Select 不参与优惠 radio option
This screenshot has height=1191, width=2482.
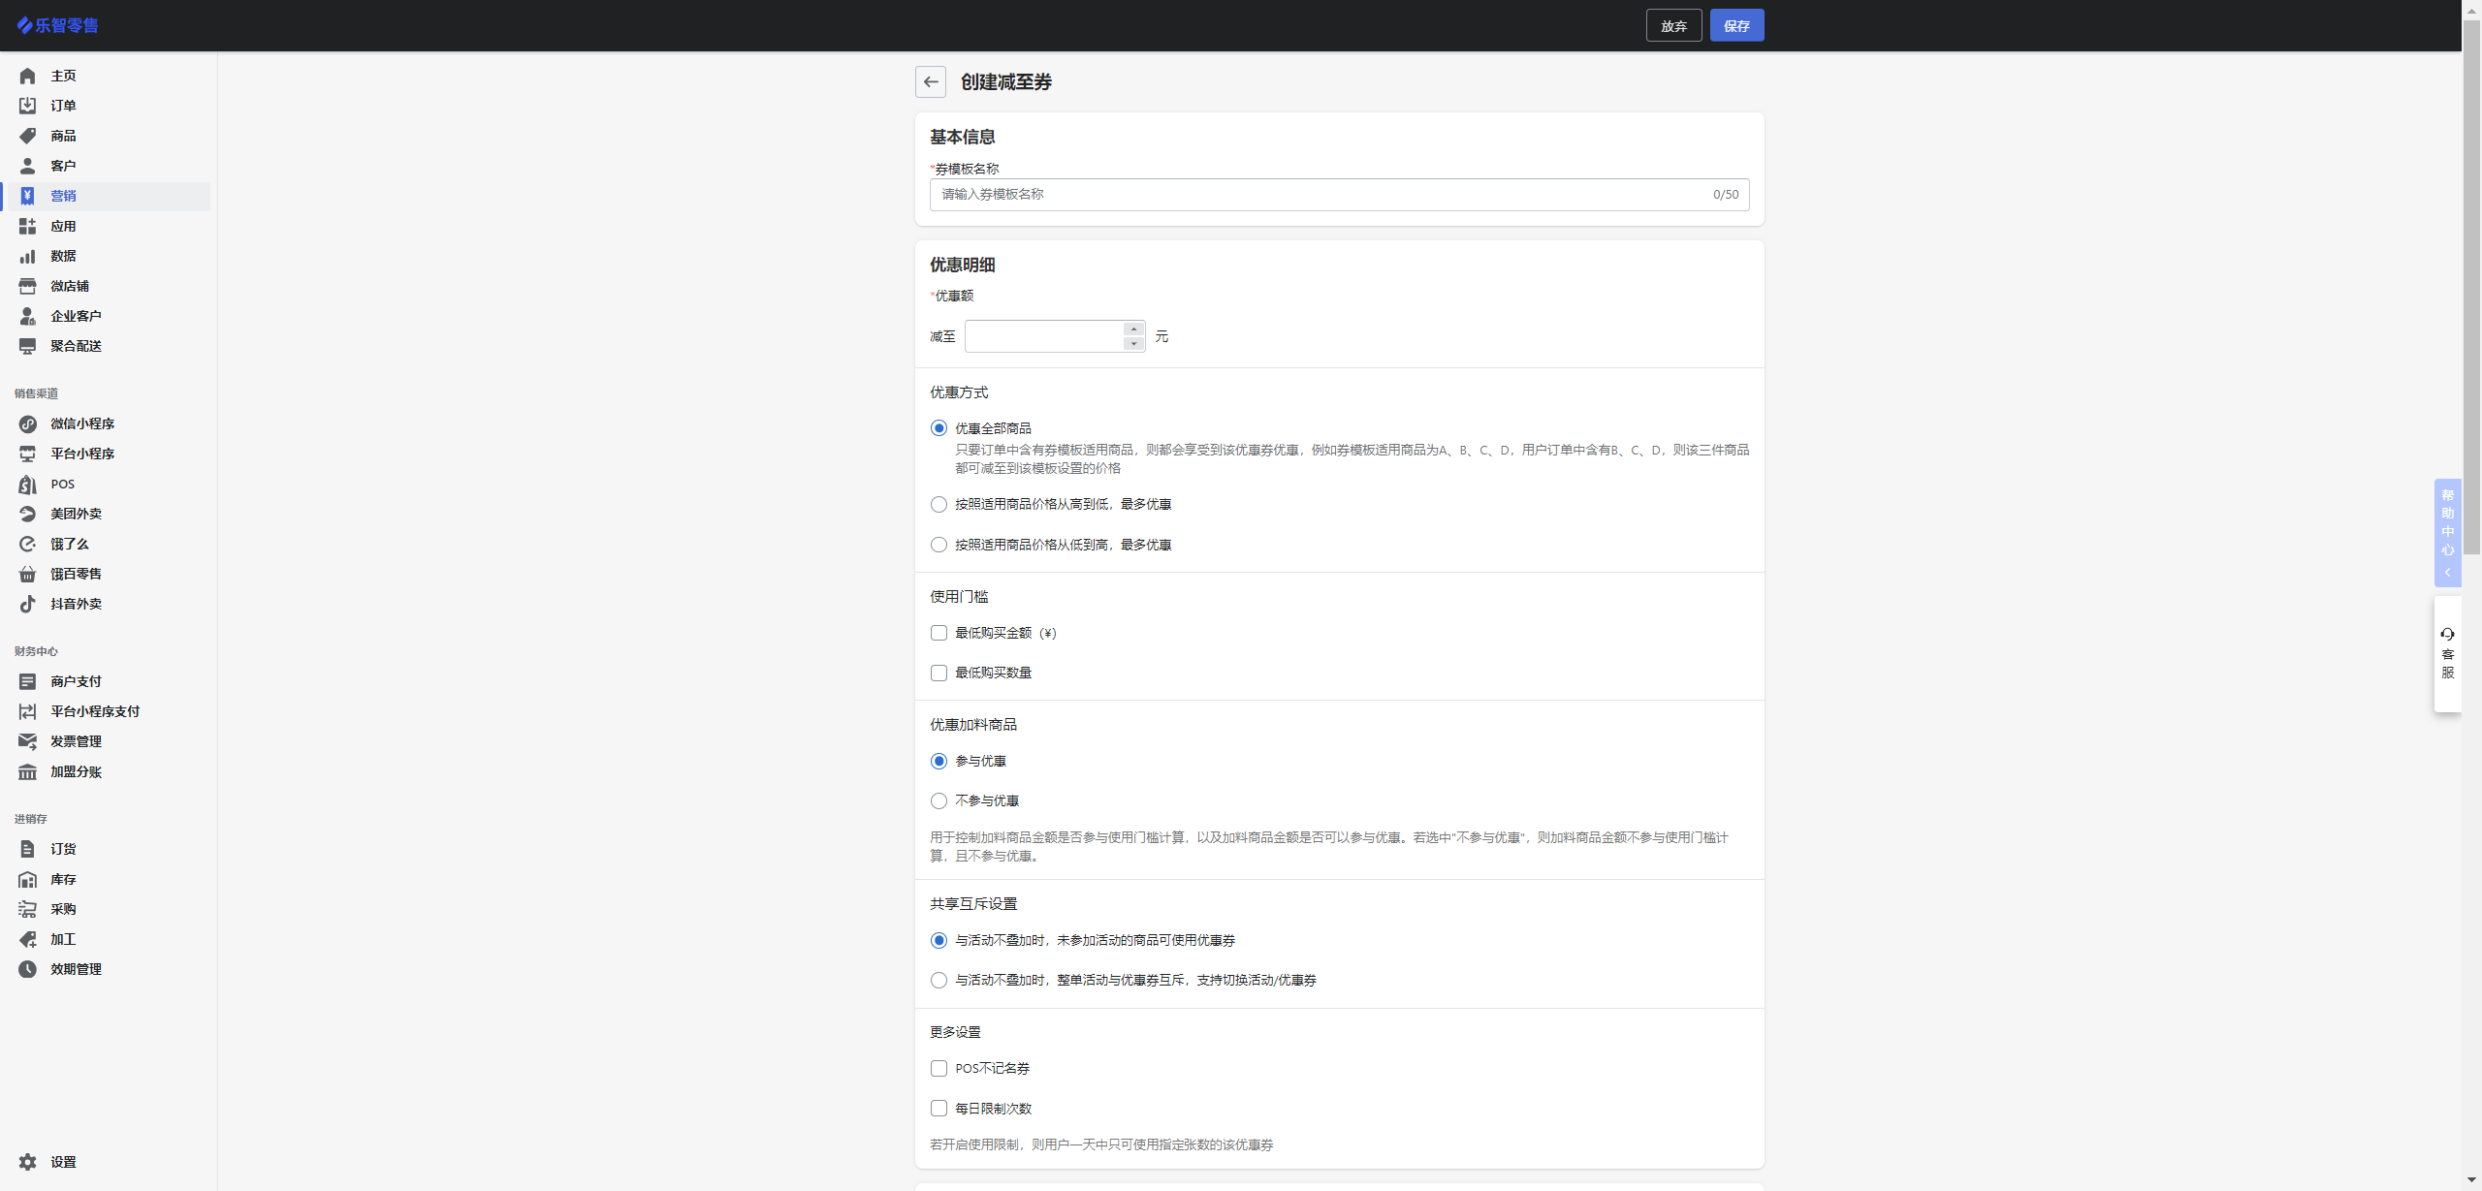point(939,801)
